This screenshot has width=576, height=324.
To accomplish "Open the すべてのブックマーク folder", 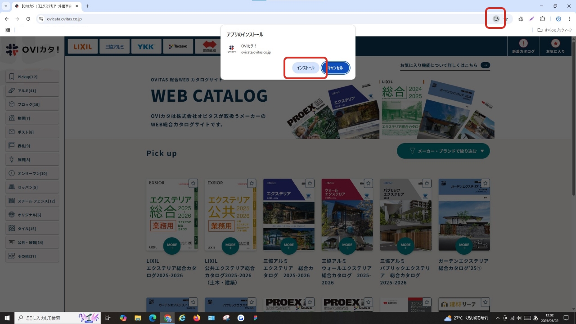I will click(x=555, y=30).
